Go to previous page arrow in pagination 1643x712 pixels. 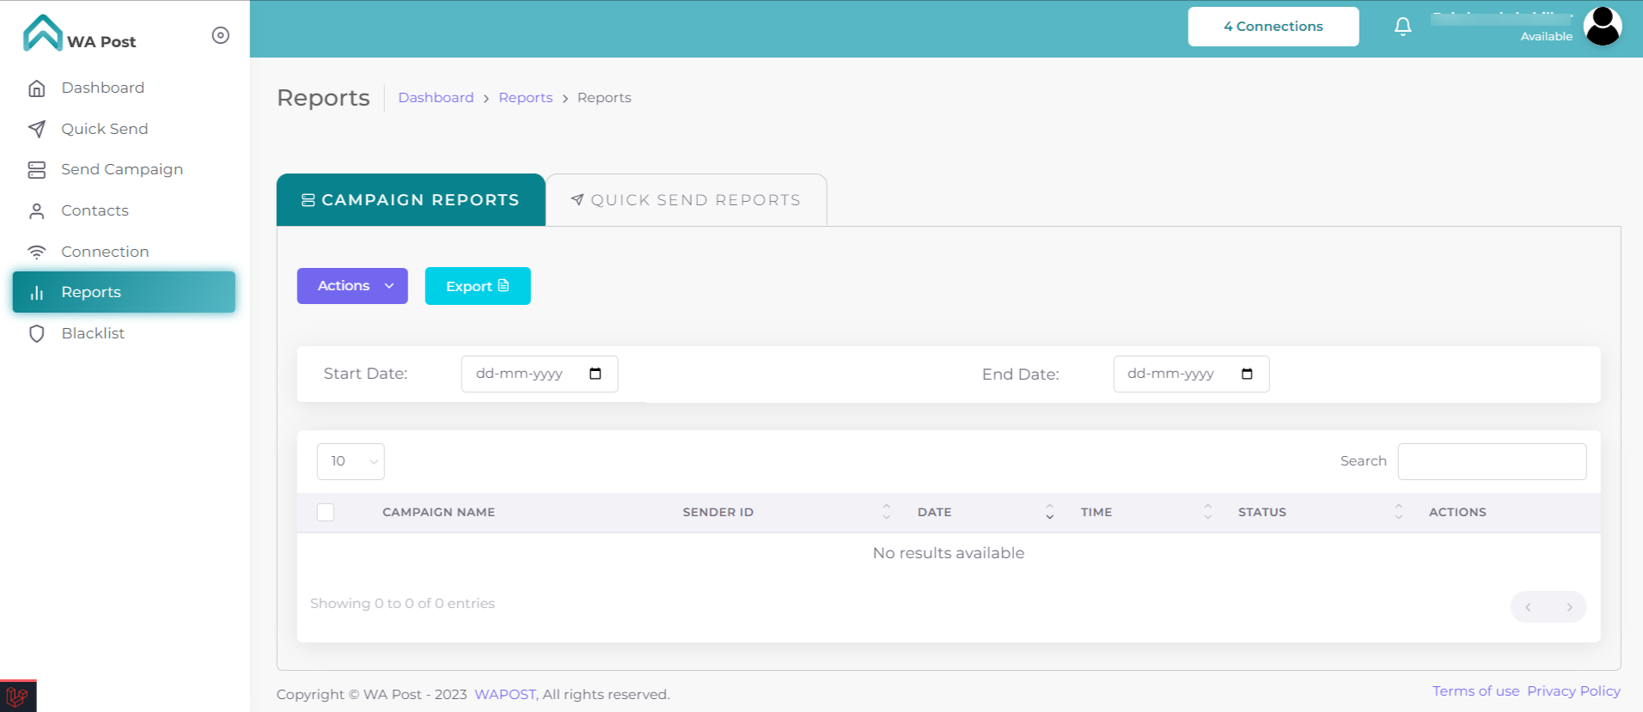[x=1528, y=607]
